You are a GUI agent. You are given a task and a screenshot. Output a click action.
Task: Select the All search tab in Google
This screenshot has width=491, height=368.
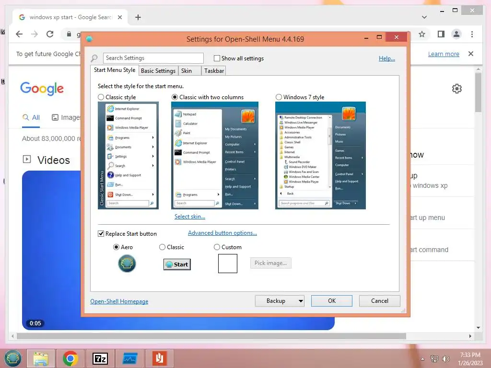click(x=31, y=118)
